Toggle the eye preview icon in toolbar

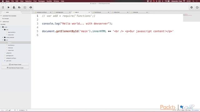tap(31, 7)
